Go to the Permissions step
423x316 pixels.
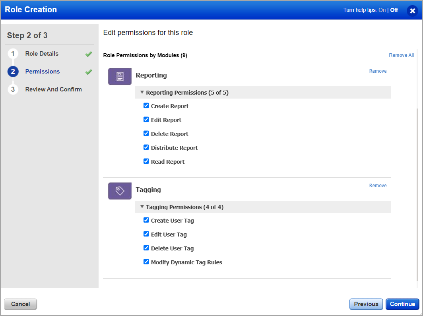pos(43,72)
